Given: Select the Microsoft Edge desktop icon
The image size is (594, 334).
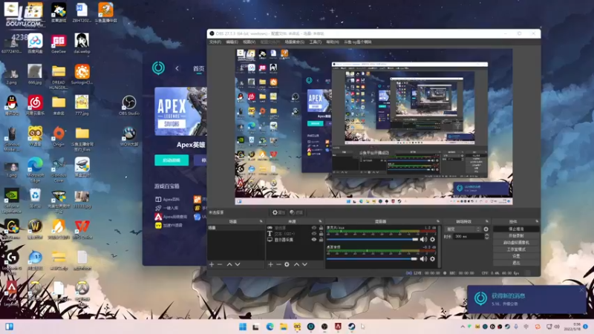Looking at the screenshot, I should click(35, 169).
